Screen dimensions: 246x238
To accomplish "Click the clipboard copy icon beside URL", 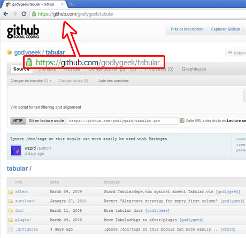I will click(182, 121).
